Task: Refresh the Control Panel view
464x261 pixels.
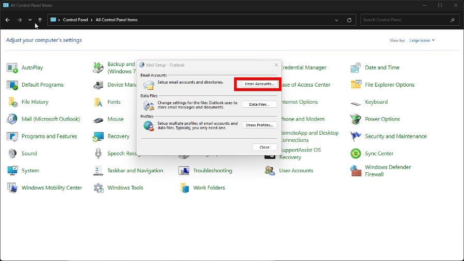Action: pos(349,20)
